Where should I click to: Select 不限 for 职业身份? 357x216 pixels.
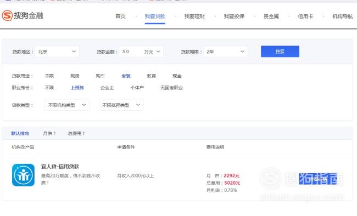click(49, 88)
